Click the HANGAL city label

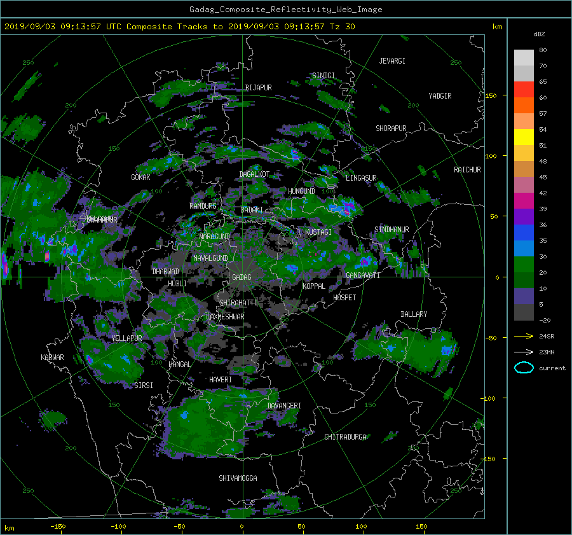point(180,365)
